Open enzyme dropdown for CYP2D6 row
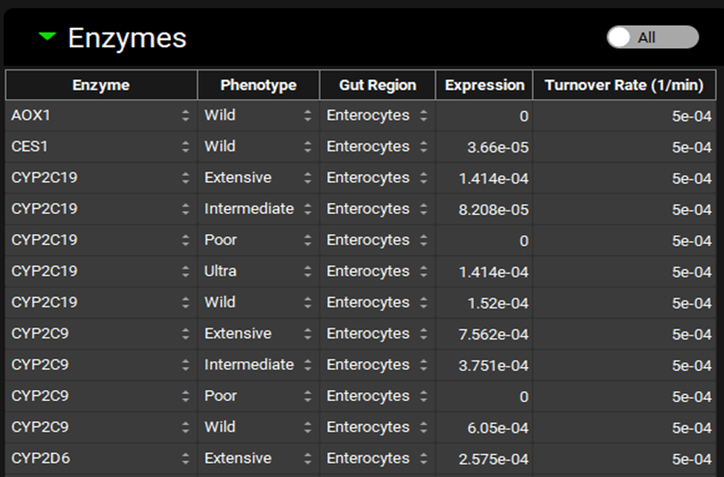The width and height of the screenshot is (724, 477). 185,459
